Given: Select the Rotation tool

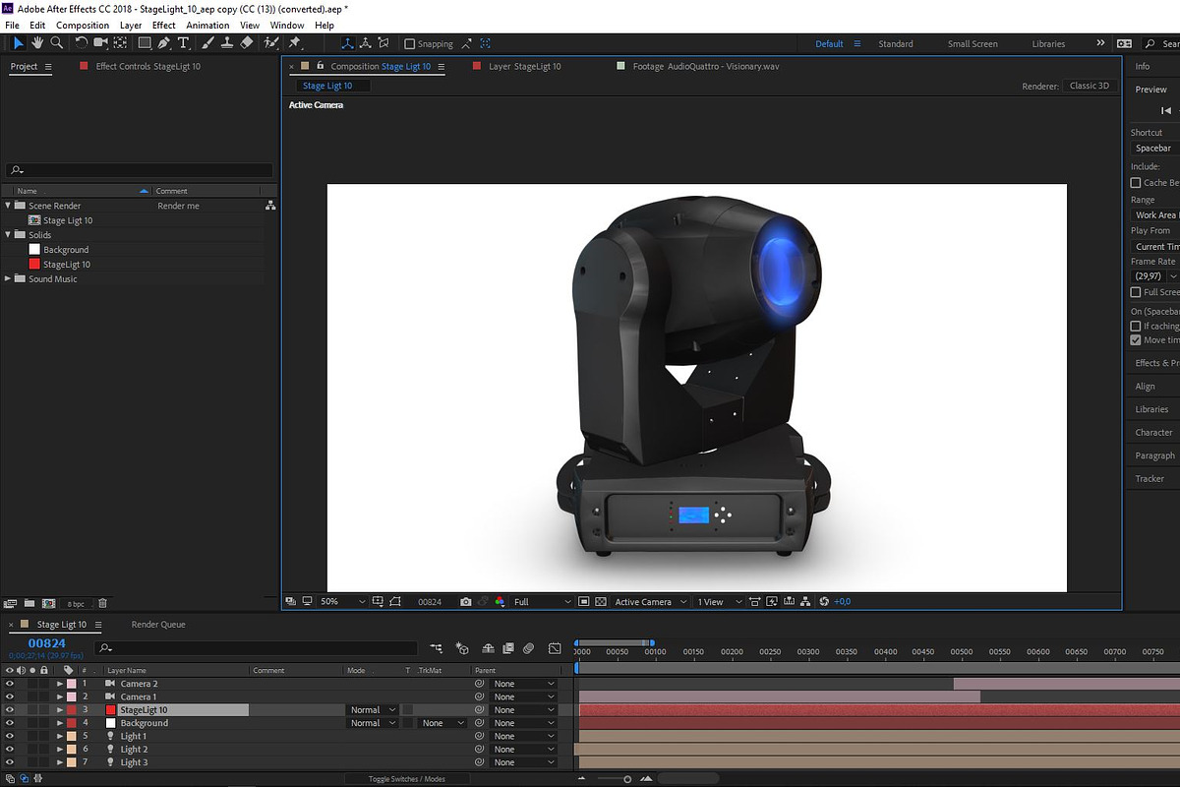Looking at the screenshot, I should pyautogui.click(x=82, y=43).
